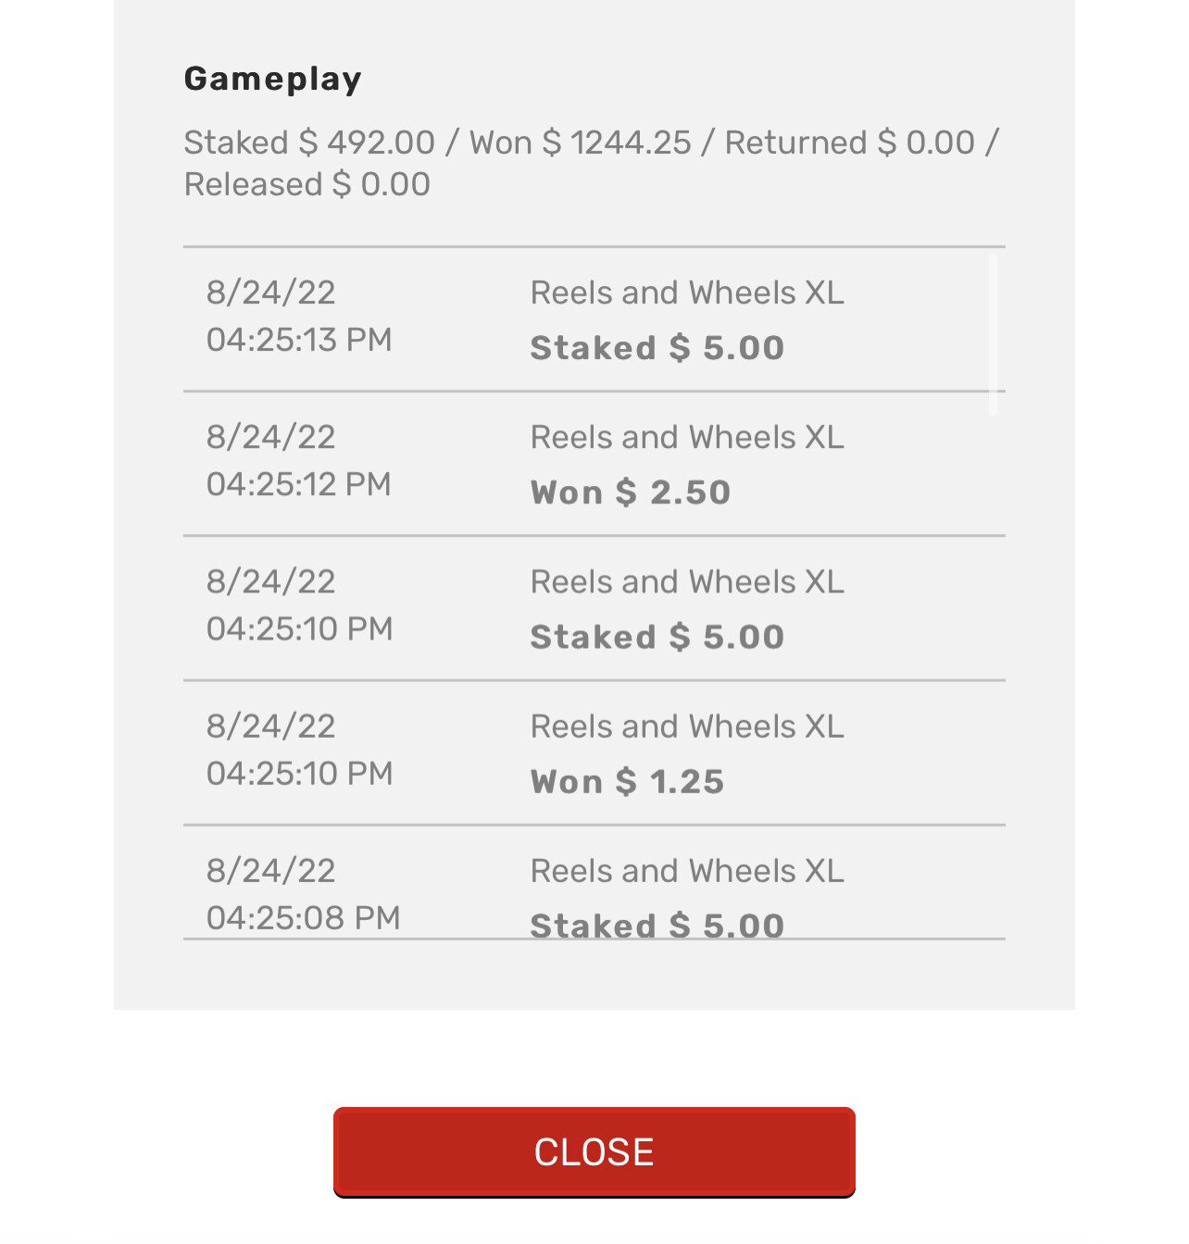Tap the game name above Won $ 1.25

coord(687,727)
